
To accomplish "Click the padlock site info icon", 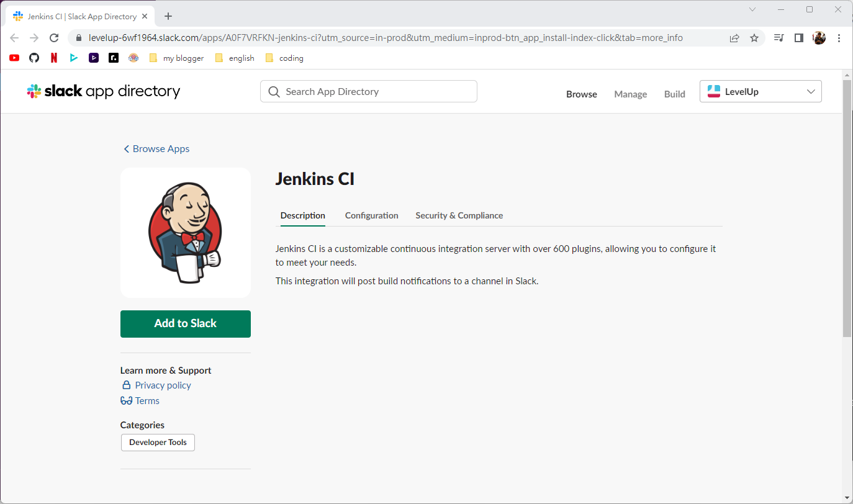I will click(78, 38).
